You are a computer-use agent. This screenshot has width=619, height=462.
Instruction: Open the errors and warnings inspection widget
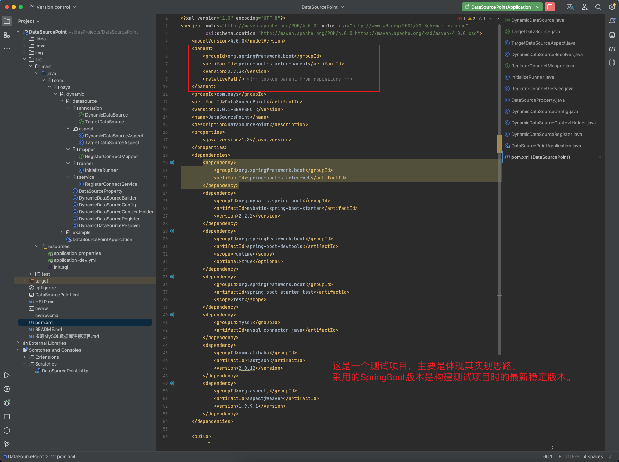[472, 19]
